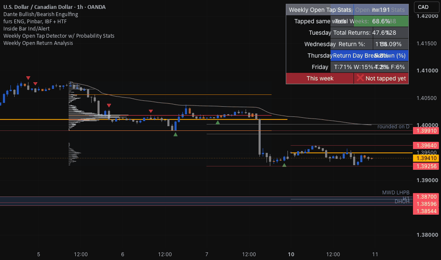Click the DHOH level label
Screen dimensions: 441x260
tap(402, 201)
